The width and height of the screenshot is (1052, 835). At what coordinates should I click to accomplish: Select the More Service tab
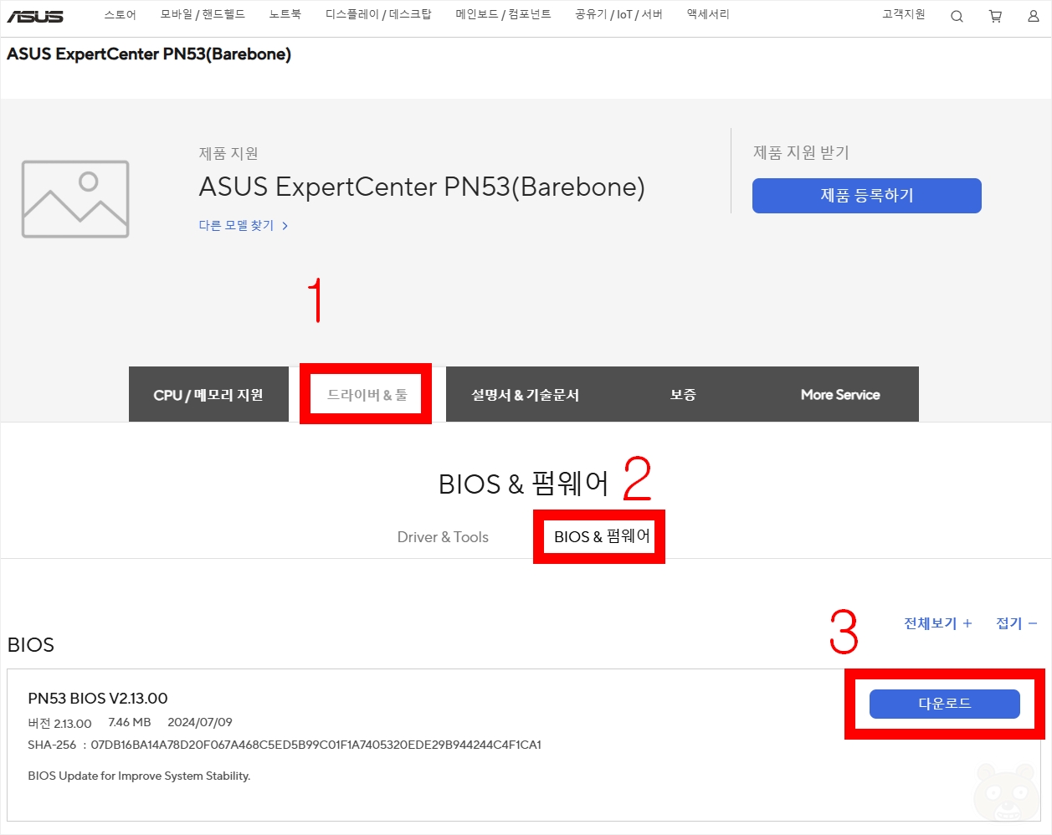[x=840, y=394]
